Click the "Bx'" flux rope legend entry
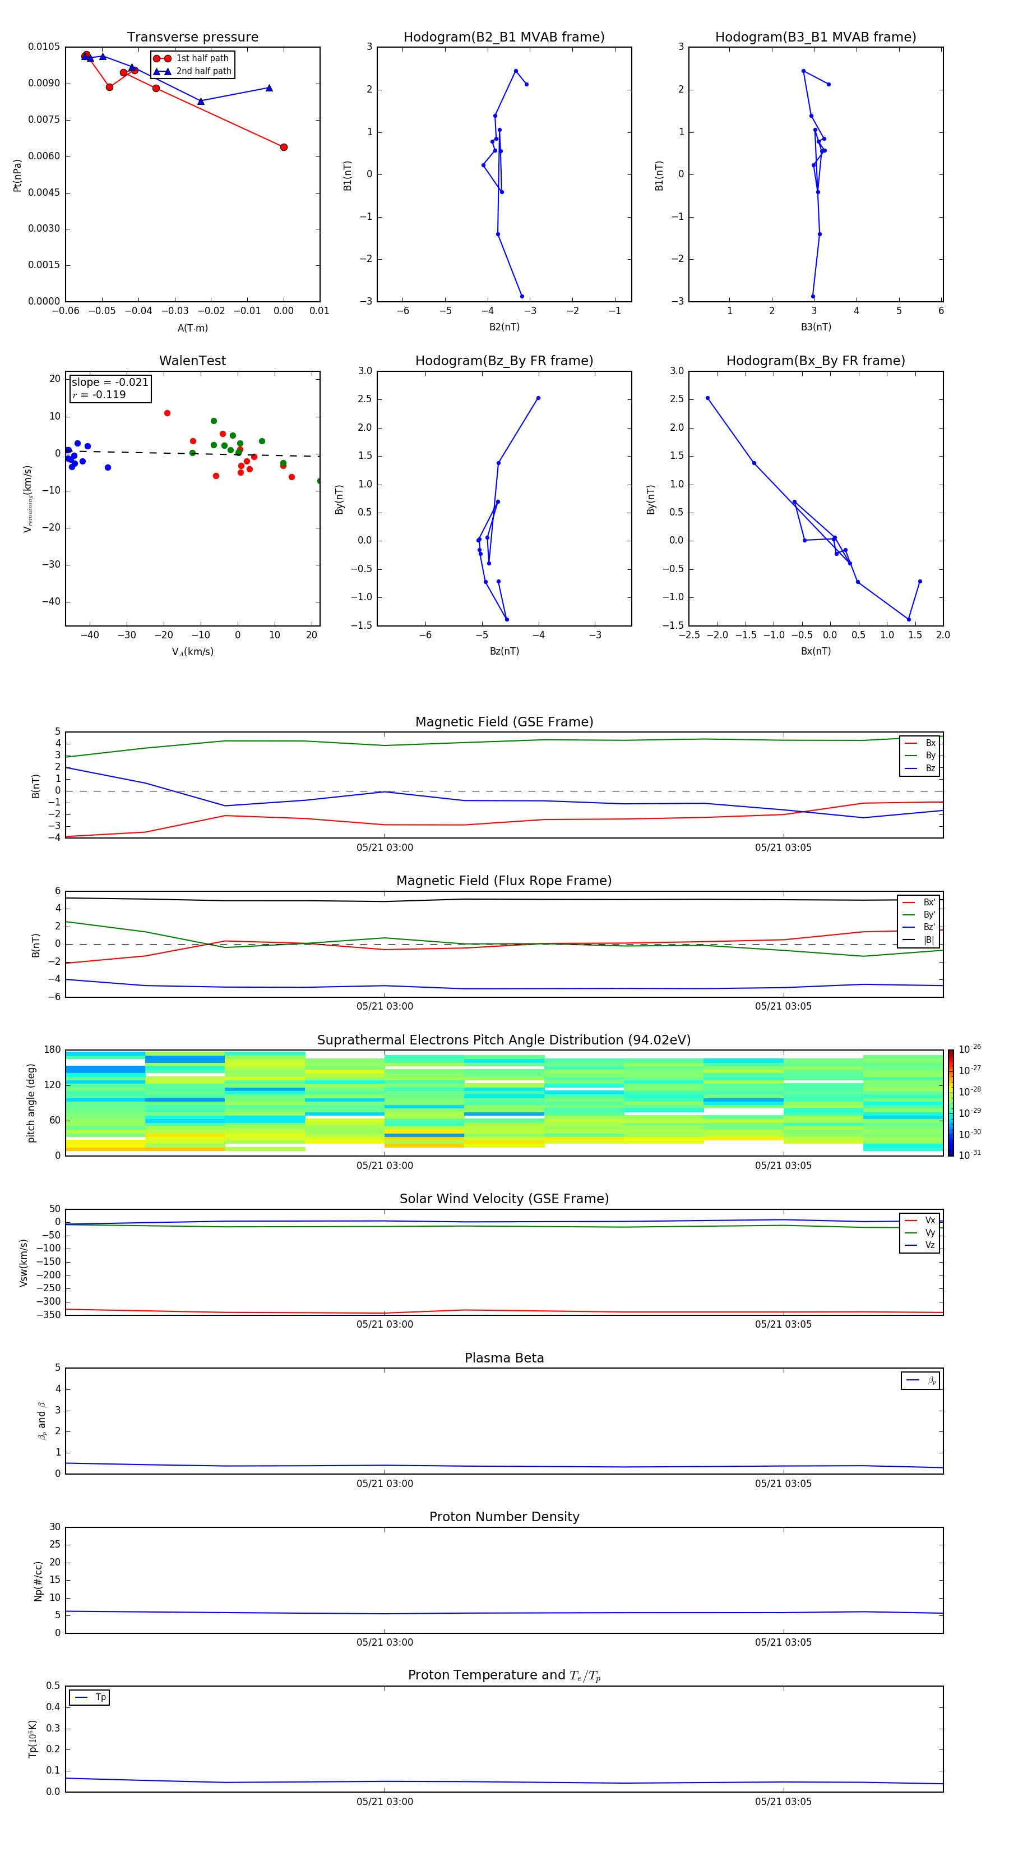This screenshot has height=1851, width=1009. (x=919, y=903)
